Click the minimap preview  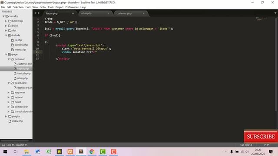tap(261, 19)
